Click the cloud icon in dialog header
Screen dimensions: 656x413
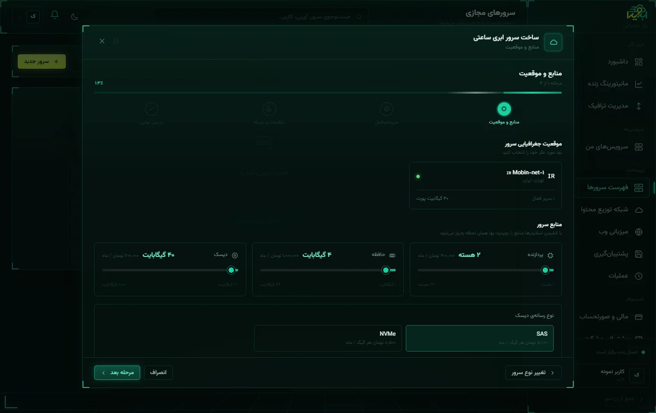tap(553, 42)
